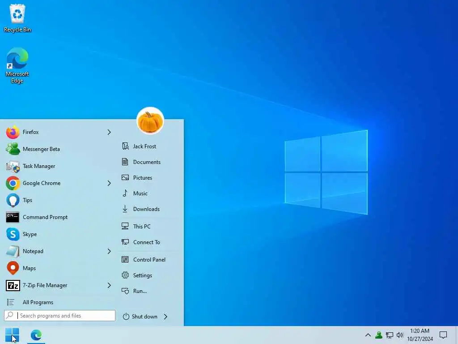Viewport: 458px width, 344px height.
Task: Click the Show desktop strip
Action: (x=457, y=335)
